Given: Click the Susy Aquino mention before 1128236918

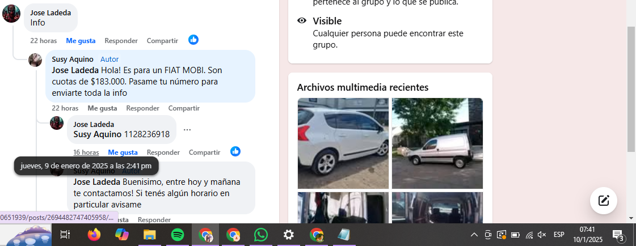Looking at the screenshot, I should coord(98,134).
